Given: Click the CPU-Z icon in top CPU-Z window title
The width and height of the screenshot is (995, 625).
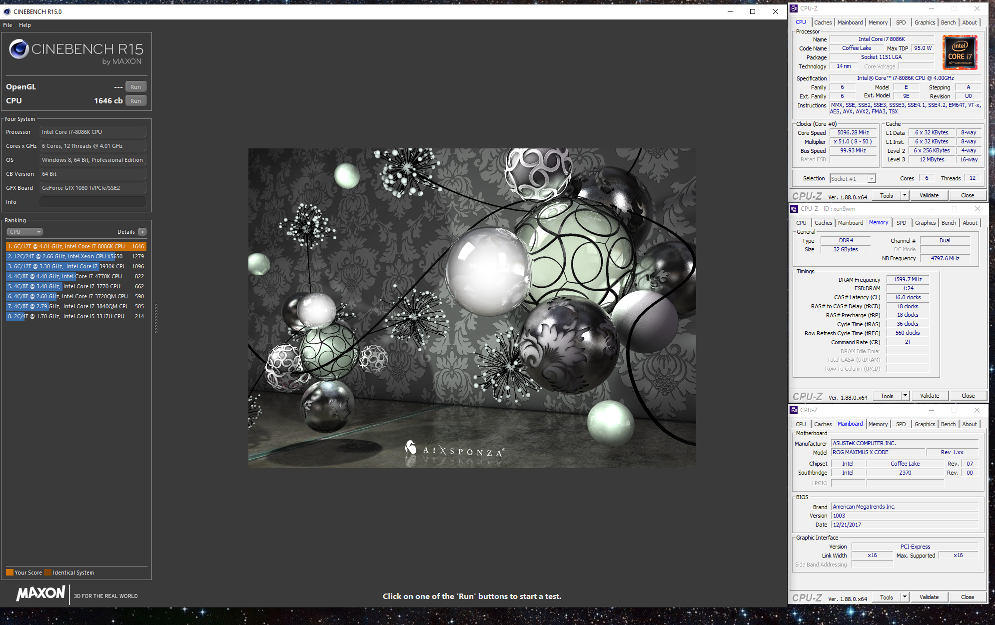Looking at the screenshot, I should pos(794,8).
